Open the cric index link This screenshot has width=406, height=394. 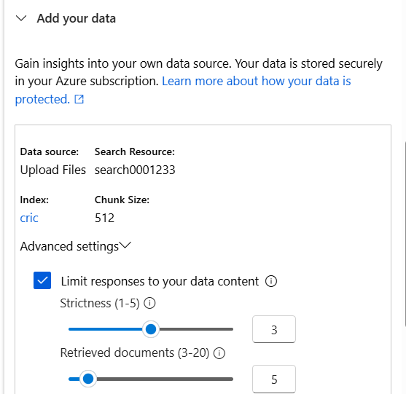pos(29,218)
